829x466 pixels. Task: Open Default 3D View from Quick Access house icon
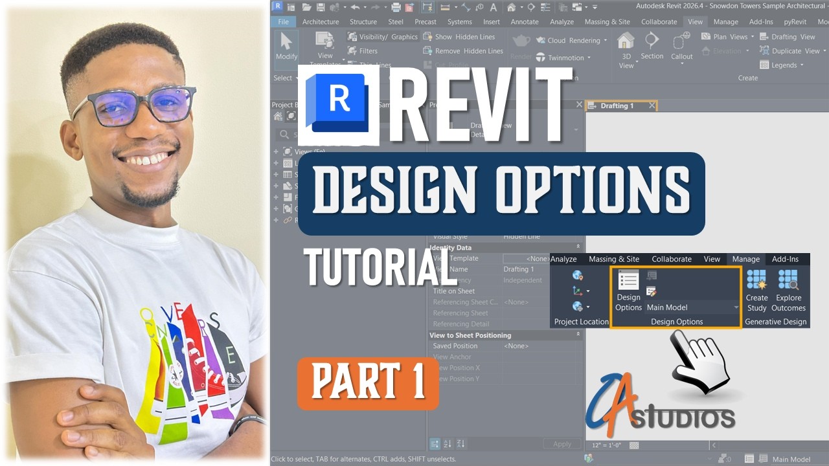point(512,8)
